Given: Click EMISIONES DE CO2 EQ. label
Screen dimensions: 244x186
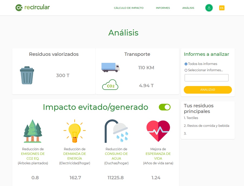Looking at the screenshot, I should click(33, 156).
